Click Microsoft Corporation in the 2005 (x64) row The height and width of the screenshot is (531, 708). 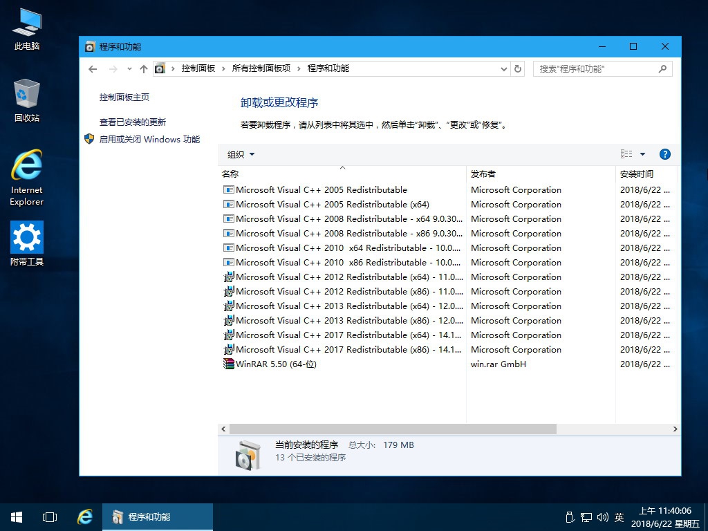coord(516,204)
